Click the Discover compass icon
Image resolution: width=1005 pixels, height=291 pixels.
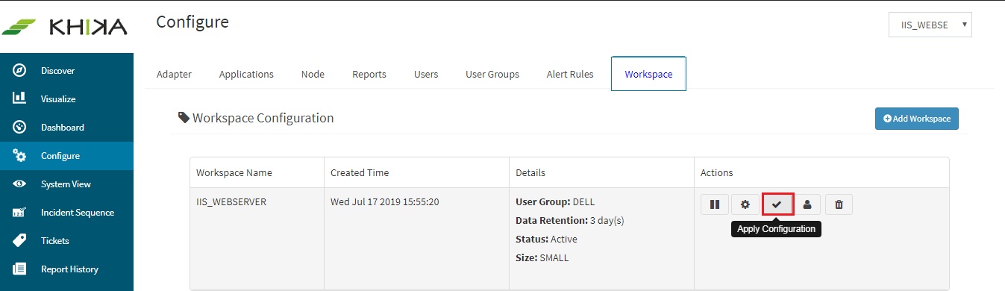coord(20,71)
